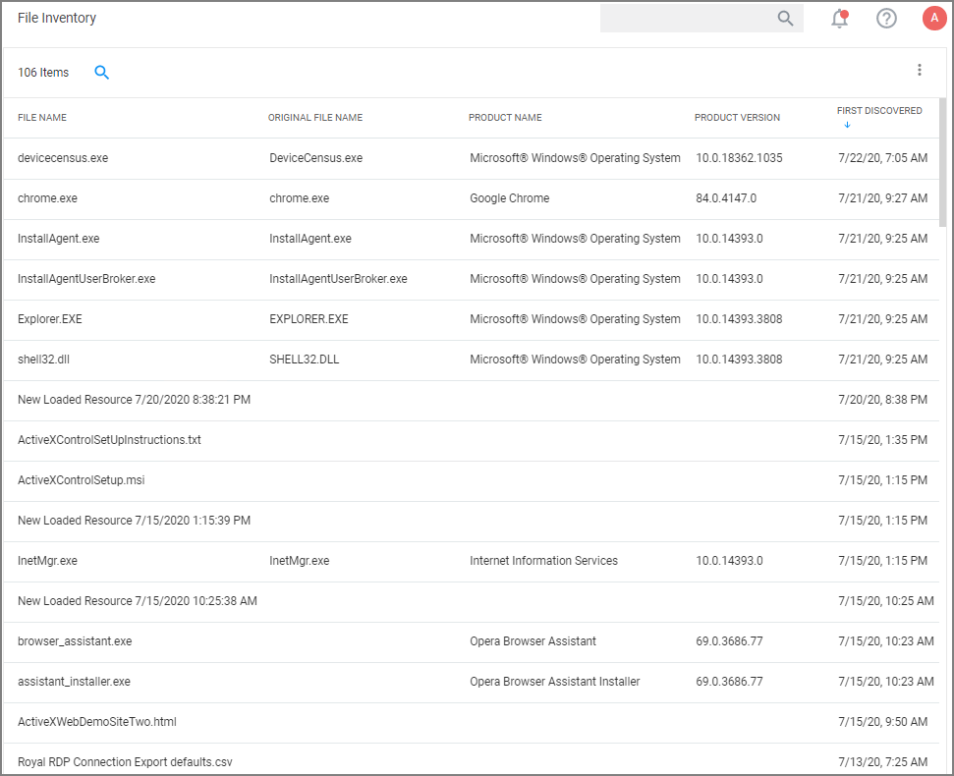Open the three-dot options menu
Viewport: 954px width, 776px height.
(920, 69)
